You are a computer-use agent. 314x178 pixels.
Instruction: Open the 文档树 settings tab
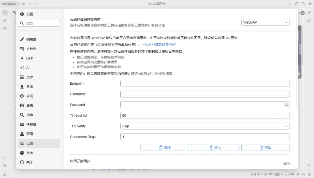(x=39, y=49)
